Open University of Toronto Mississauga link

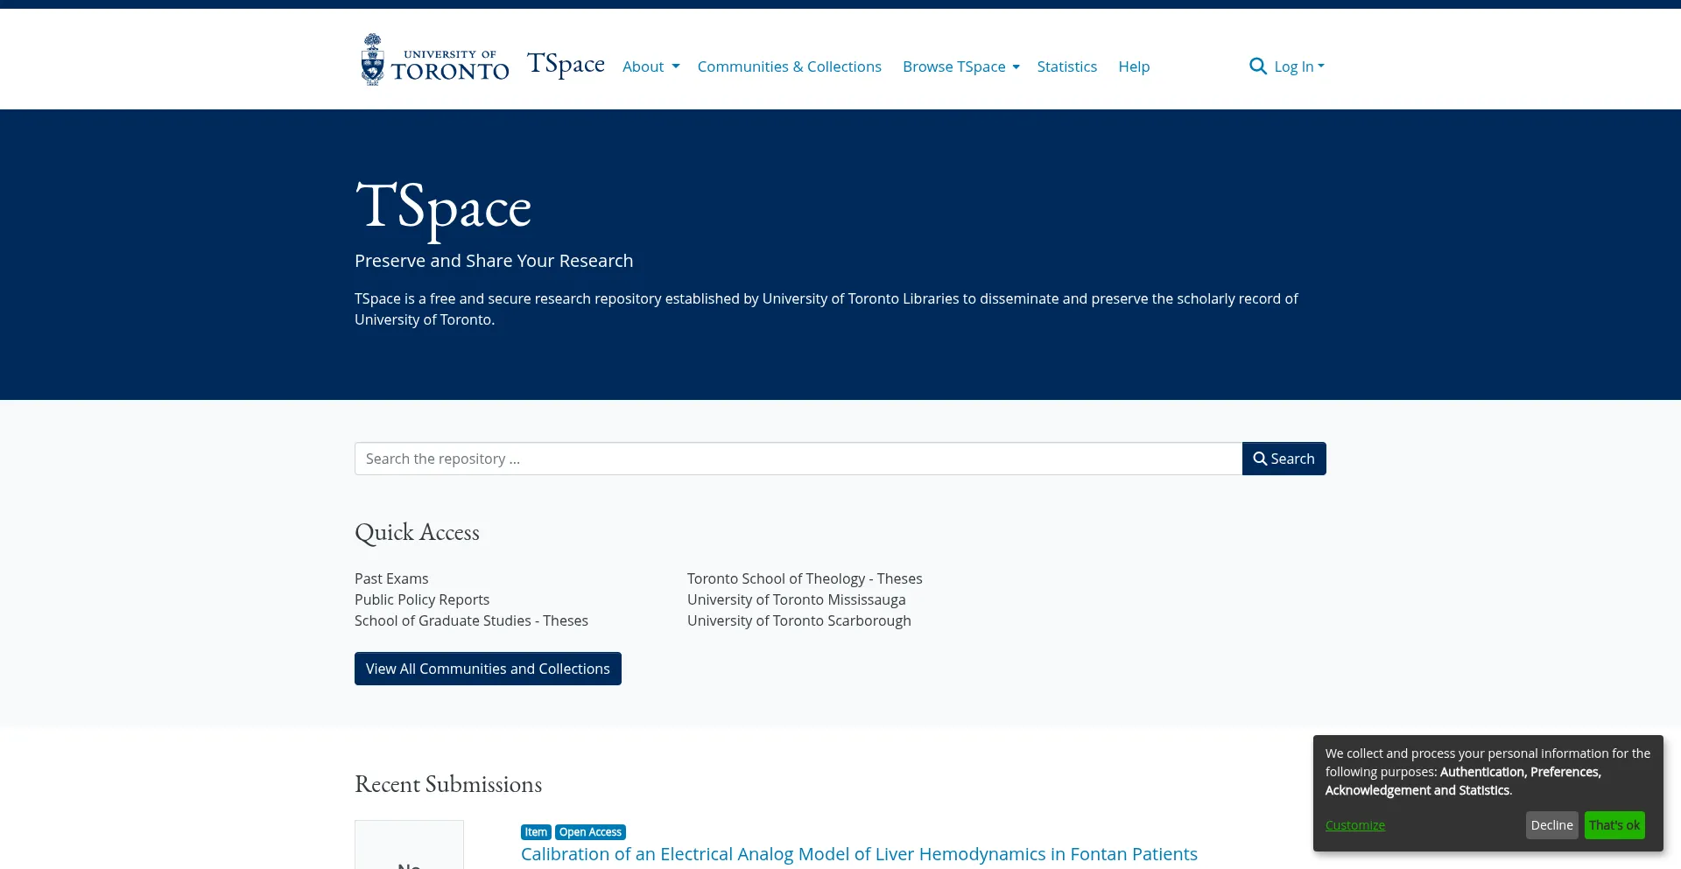pyautogui.click(x=796, y=599)
